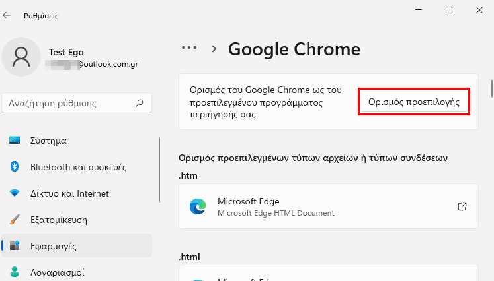Screen dimensions: 494x281
Task: Go back with the arrow icon
Action: (7, 15)
